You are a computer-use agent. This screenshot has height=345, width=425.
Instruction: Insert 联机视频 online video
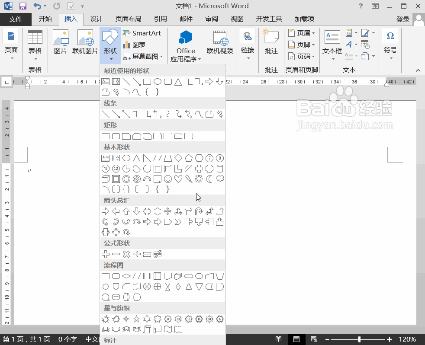220,42
